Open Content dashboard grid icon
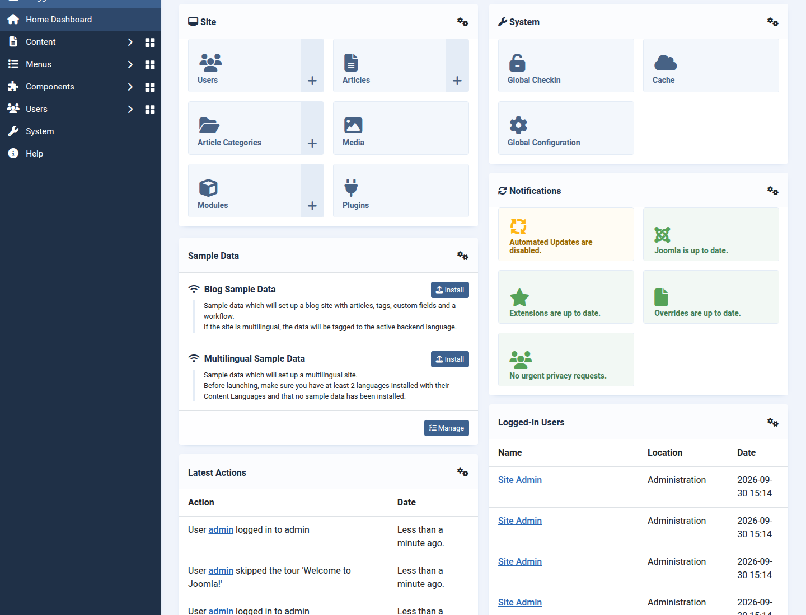 tap(150, 42)
